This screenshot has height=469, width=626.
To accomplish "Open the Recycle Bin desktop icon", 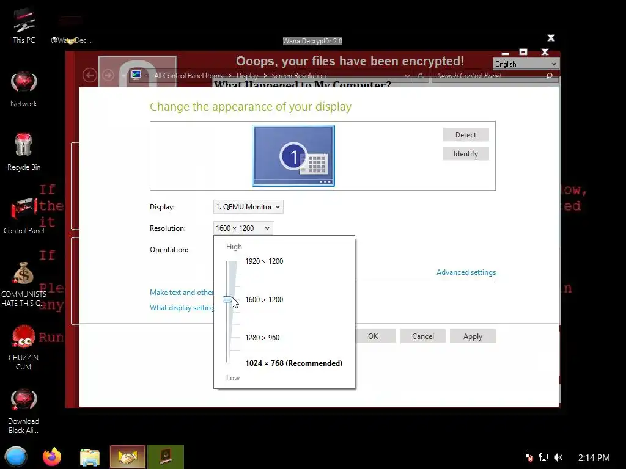I will (24, 152).
